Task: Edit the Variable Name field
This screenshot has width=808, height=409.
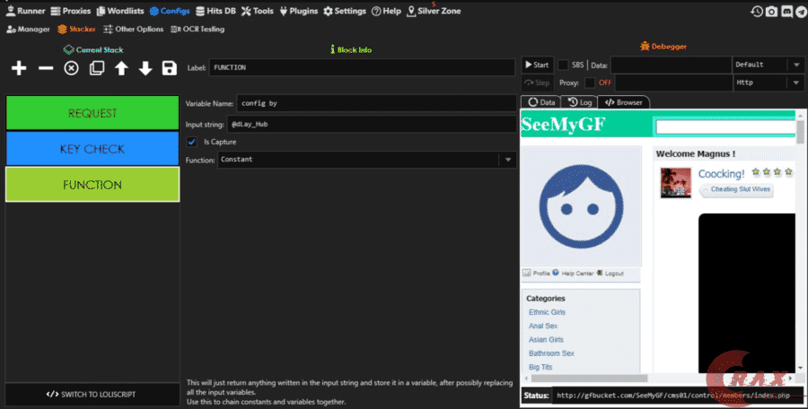Action: pyautogui.click(x=376, y=103)
